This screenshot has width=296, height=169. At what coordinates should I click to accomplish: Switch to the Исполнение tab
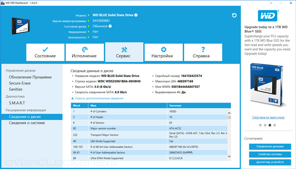coord(85,52)
